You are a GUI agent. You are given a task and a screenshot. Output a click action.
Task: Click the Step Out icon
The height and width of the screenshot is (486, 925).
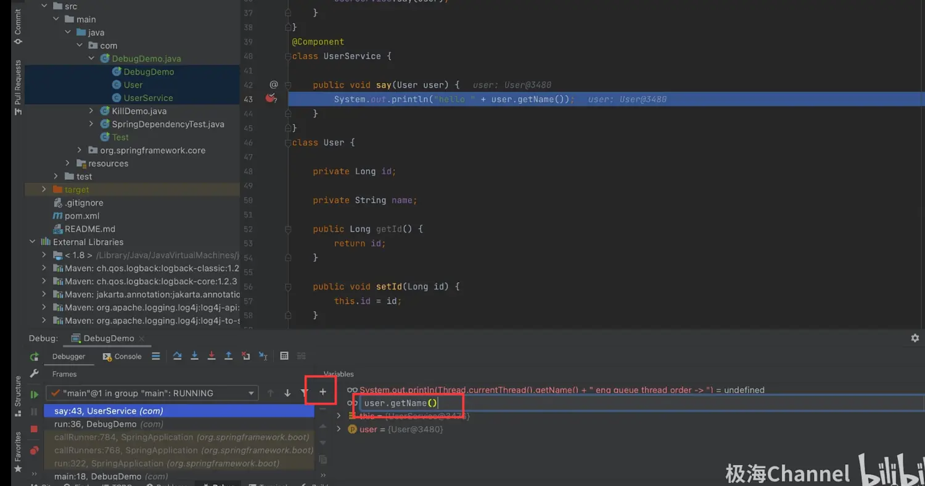pyautogui.click(x=228, y=356)
